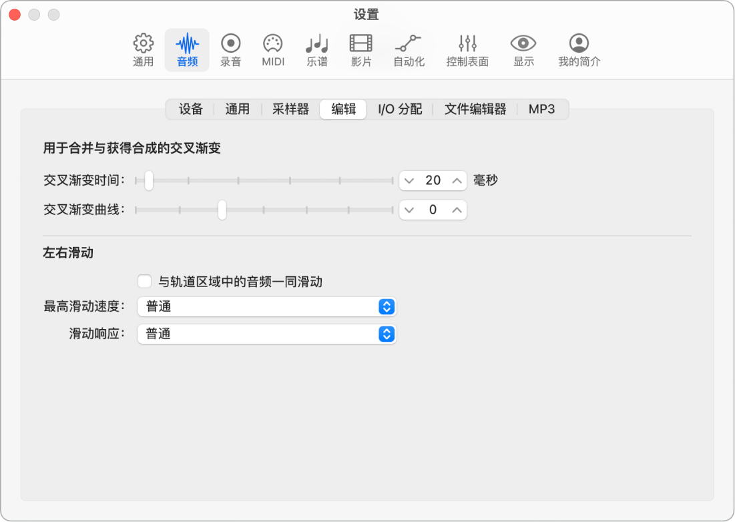
Task: Select the 控制表面 (Control Surfaces) icon
Action: pyautogui.click(x=467, y=49)
